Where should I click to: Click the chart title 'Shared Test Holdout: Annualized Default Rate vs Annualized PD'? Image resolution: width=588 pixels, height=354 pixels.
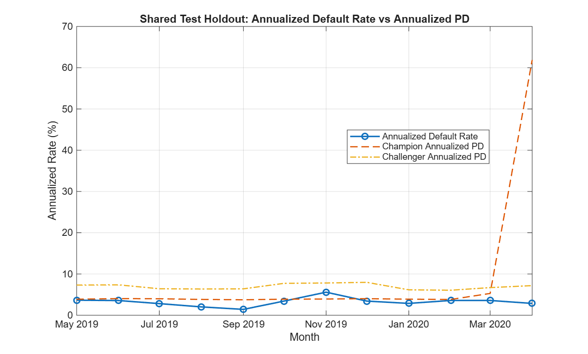304,19
